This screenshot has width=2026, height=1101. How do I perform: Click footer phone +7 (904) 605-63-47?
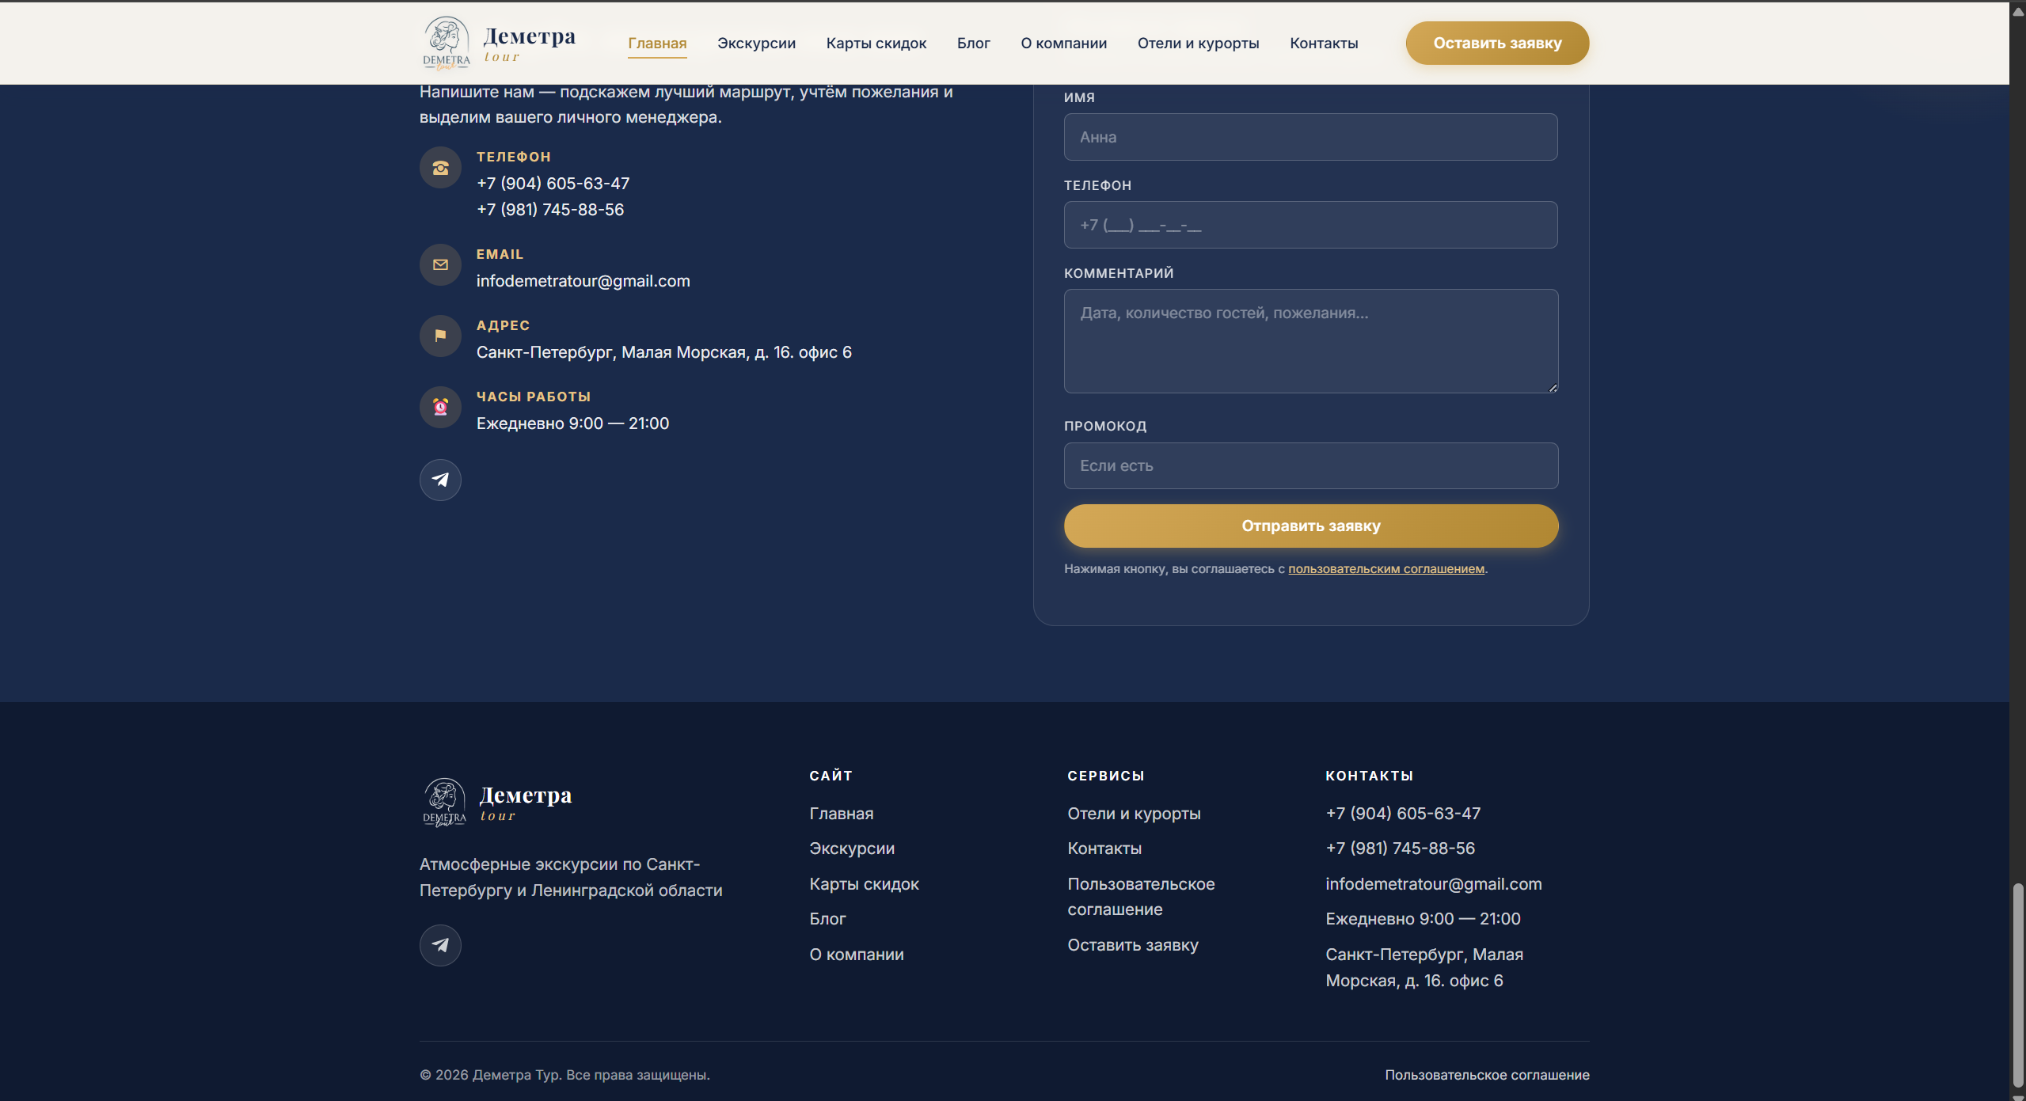pyautogui.click(x=1403, y=814)
